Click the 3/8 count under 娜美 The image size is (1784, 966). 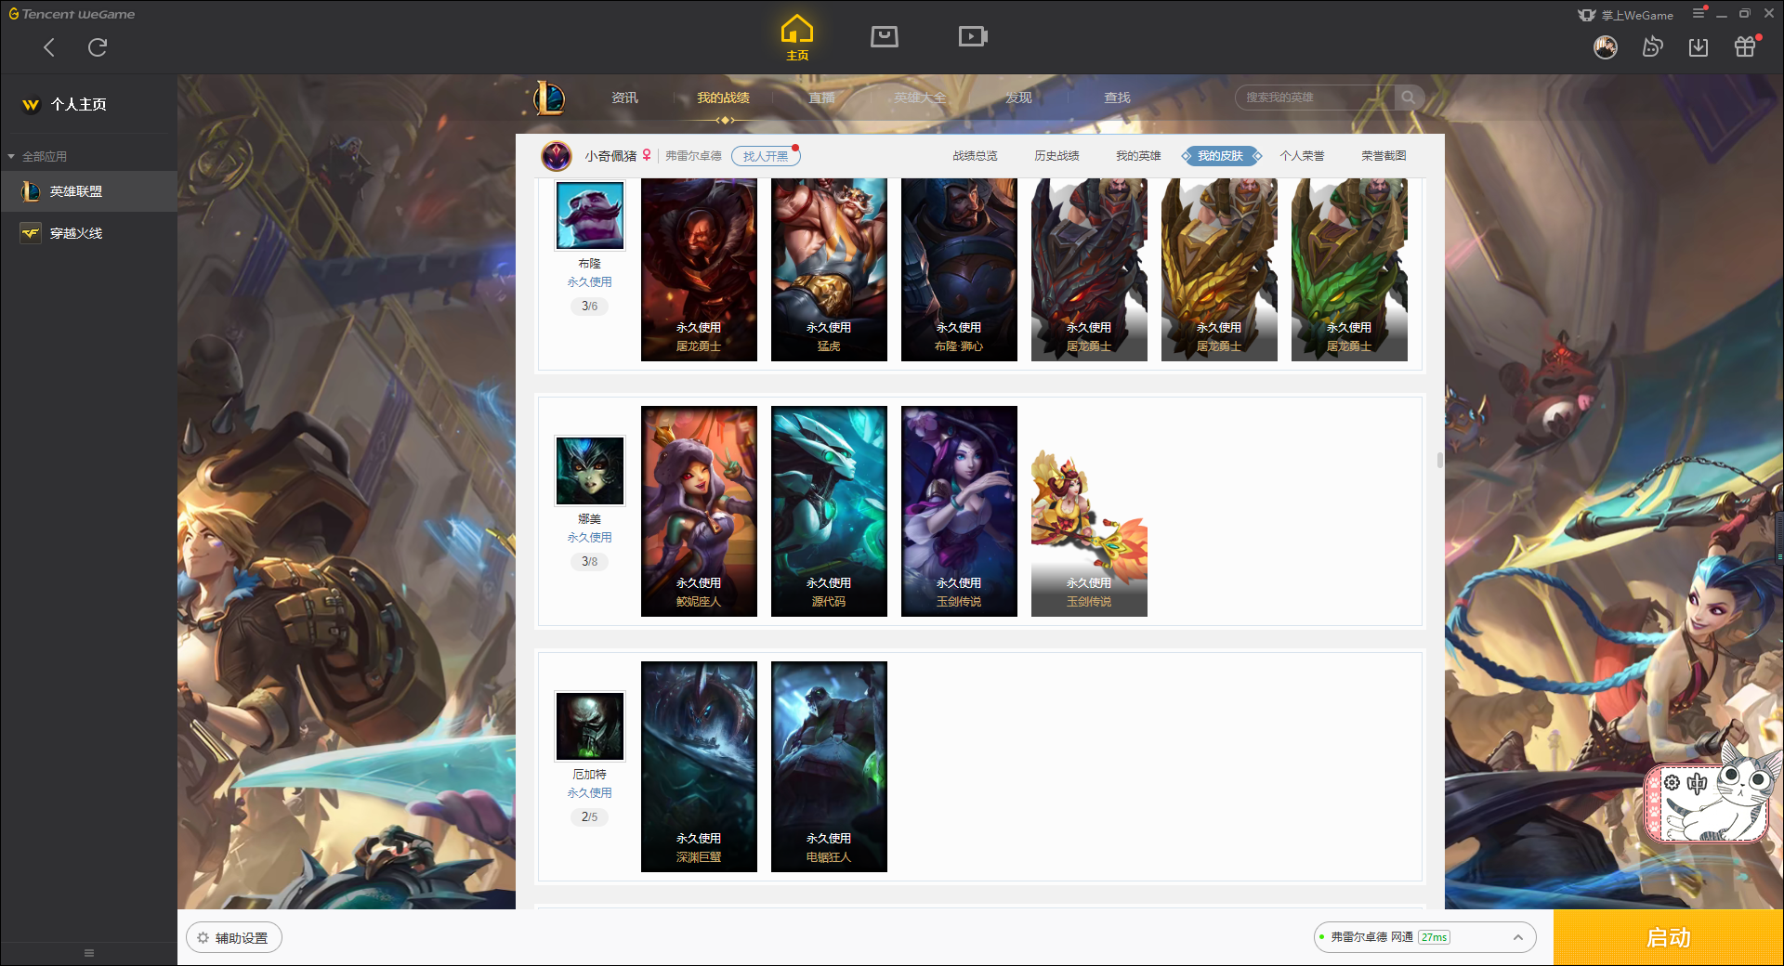589,561
